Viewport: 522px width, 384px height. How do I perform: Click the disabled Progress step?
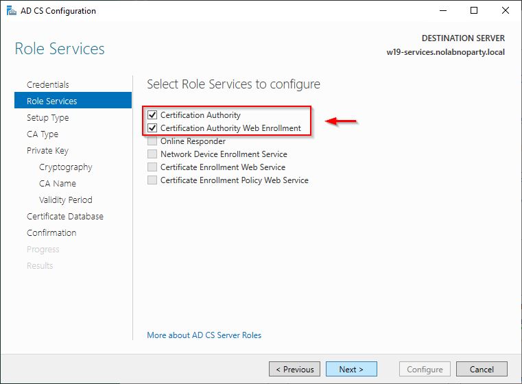click(x=43, y=250)
